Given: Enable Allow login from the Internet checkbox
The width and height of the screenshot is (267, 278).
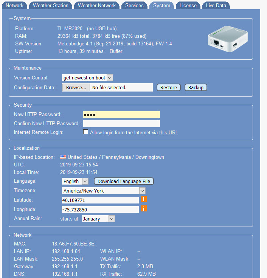Looking at the screenshot, I should [x=86, y=132].
